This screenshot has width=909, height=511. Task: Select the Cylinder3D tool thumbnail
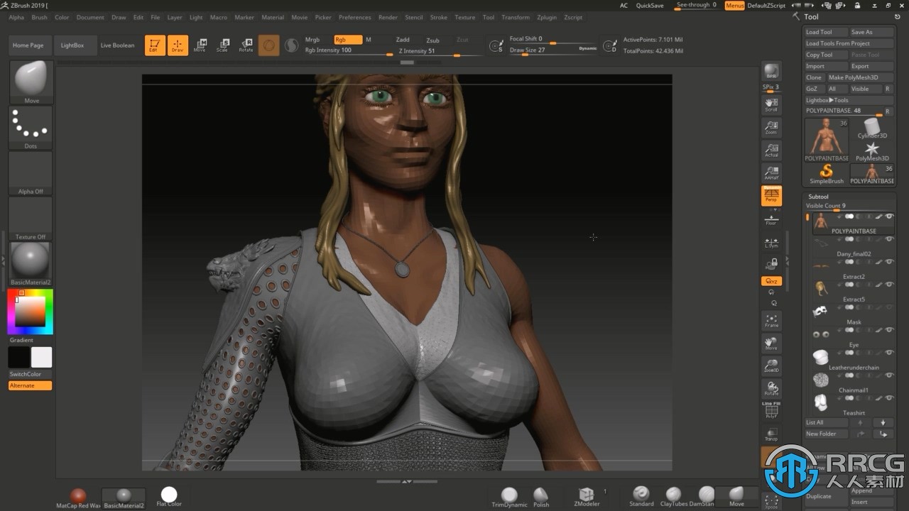(872, 128)
